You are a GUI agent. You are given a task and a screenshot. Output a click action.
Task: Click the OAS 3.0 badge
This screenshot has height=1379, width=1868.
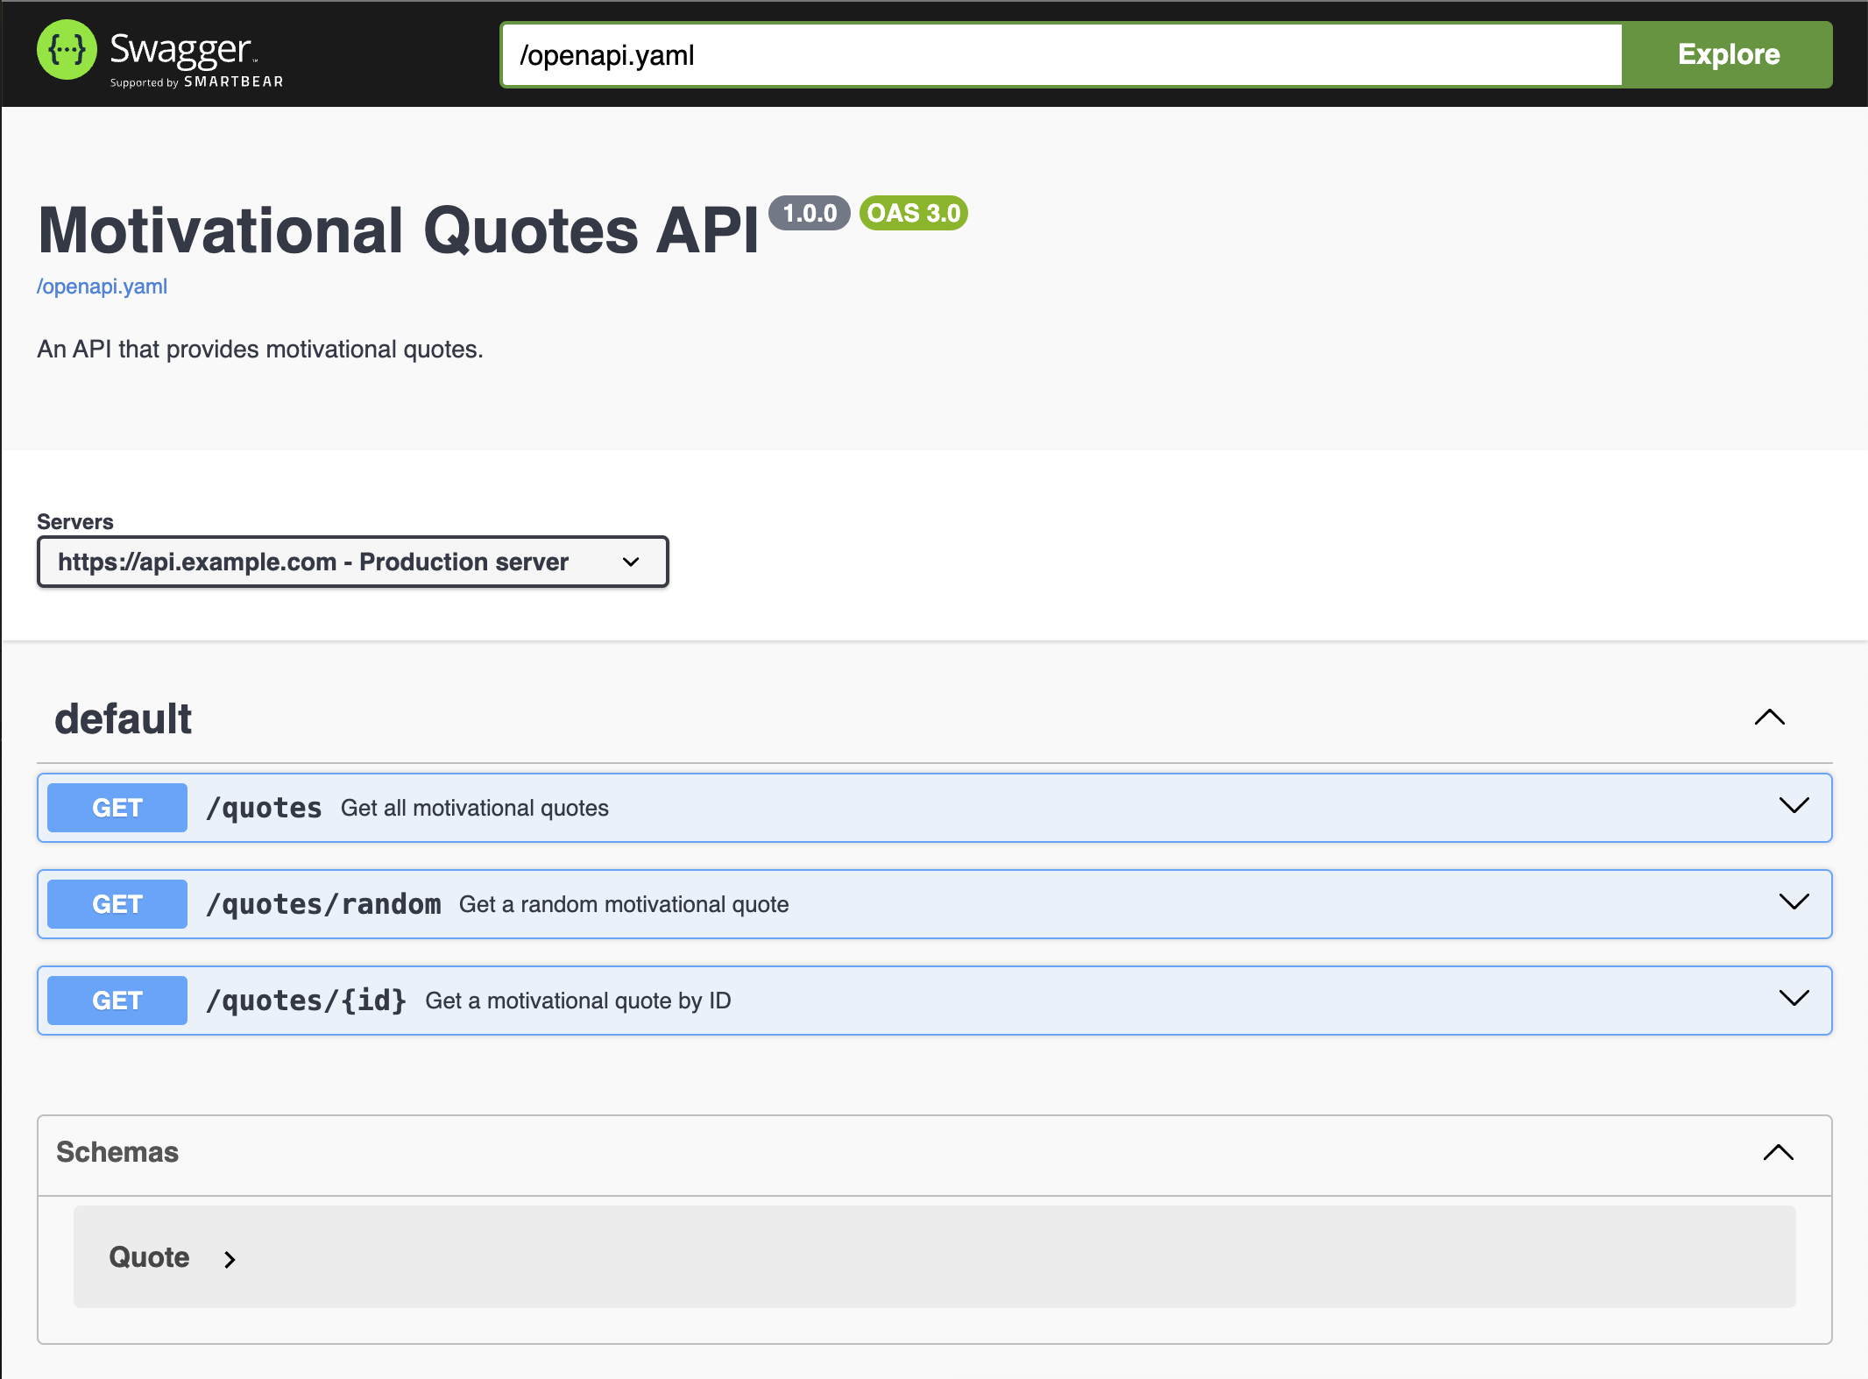pyautogui.click(x=913, y=213)
